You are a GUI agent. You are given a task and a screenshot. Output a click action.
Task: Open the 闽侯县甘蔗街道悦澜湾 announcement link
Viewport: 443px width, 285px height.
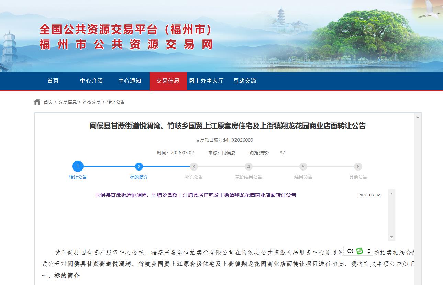(196, 195)
